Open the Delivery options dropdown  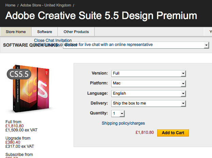148,103
